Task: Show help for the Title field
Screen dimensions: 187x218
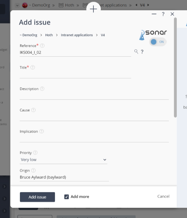Action: click(33, 67)
